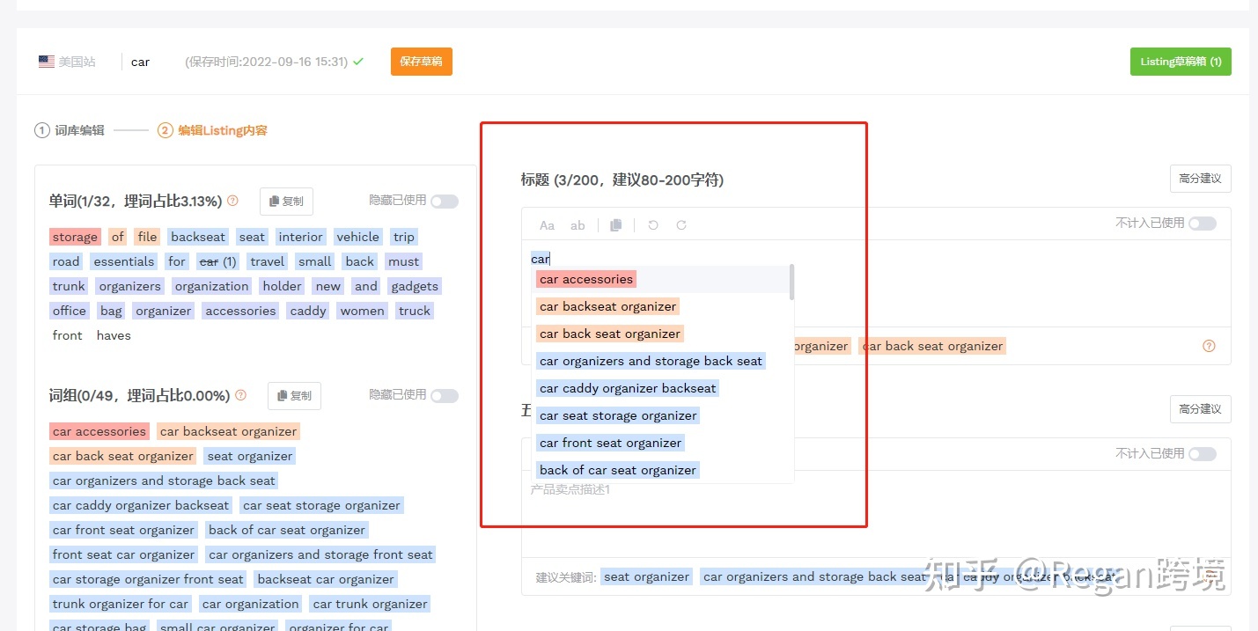The height and width of the screenshot is (631, 1258).
Task: Click the help icon beside 词组 heading
Action: click(x=241, y=395)
